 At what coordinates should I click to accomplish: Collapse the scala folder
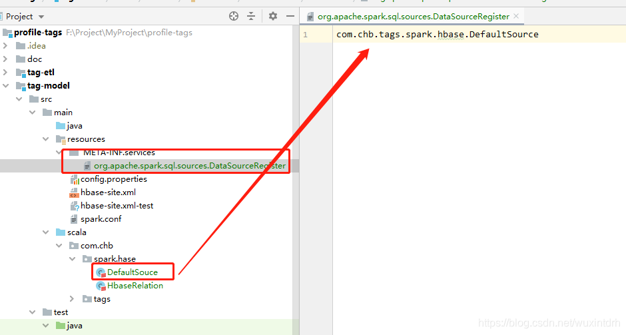pos(45,232)
